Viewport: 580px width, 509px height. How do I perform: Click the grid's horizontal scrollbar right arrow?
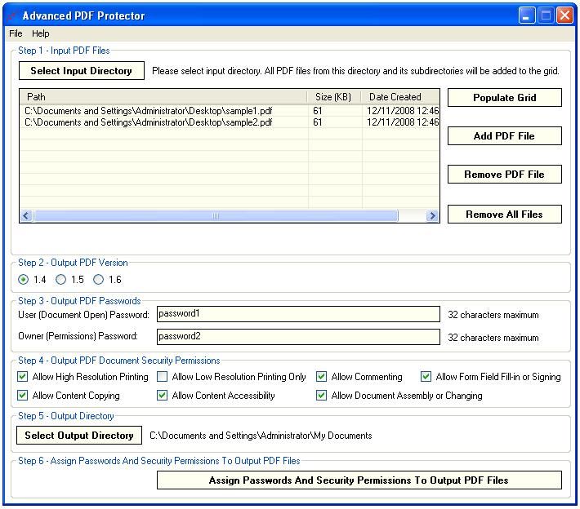tap(433, 216)
